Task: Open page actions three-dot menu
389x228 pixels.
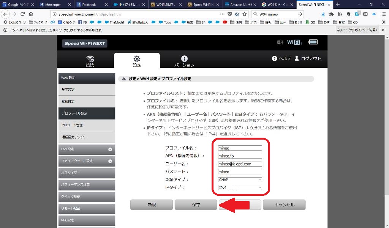Action: [222, 14]
